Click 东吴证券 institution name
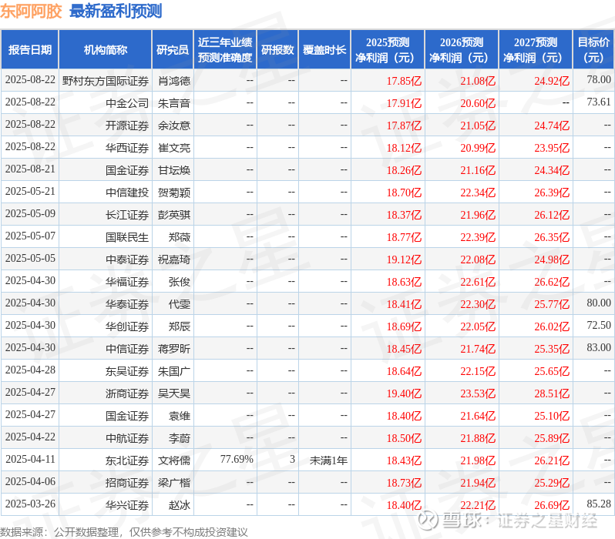This screenshot has height=539, width=615. [x=127, y=372]
